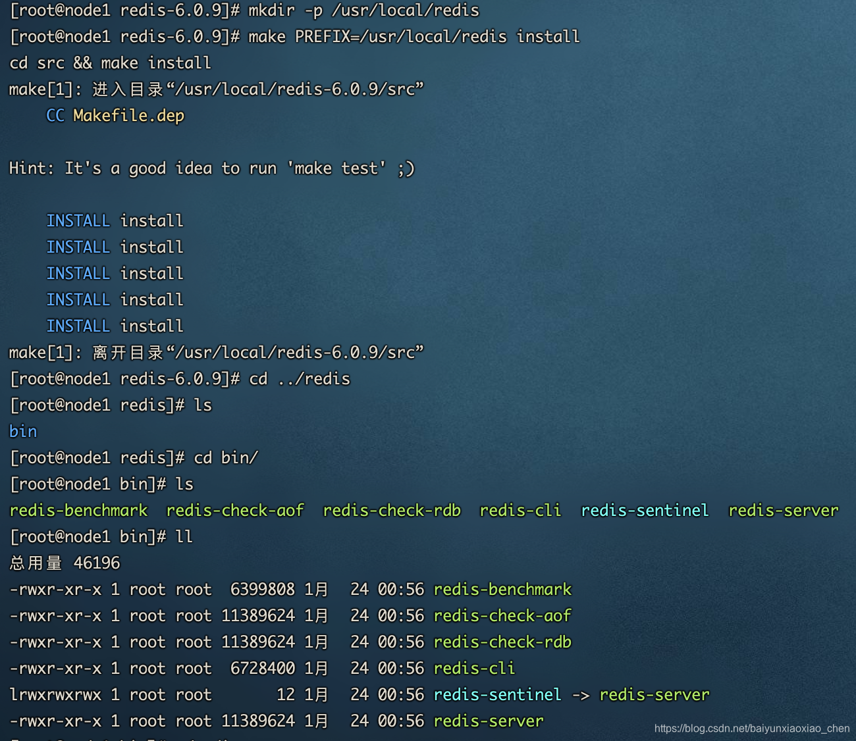
Task: Click the symlink target 'redis-server' after arrow
Action: click(x=655, y=695)
